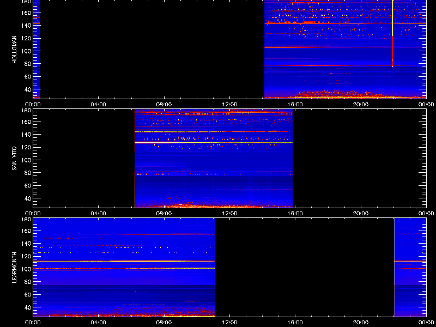Screen dimensions: 436x327
Task: Click the LEARMONTH station label
Action: pos(15,268)
